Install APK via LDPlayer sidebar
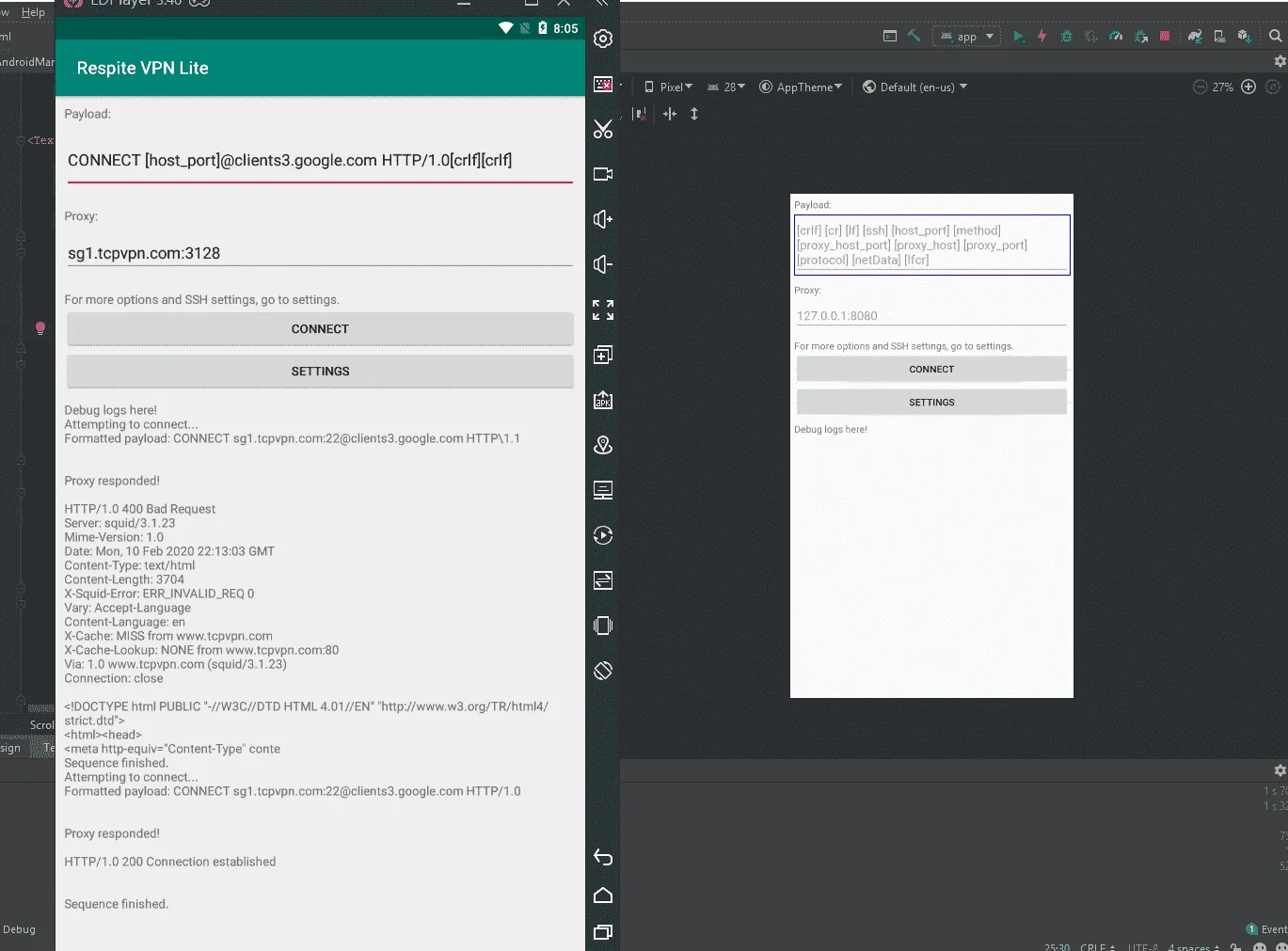This screenshot has width=1288, height=951. pyautogui.click(x=603, y=400)
